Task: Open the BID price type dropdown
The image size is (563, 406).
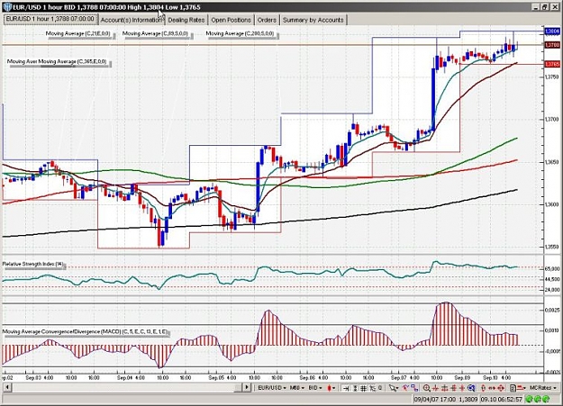Action: click(315, 388)
